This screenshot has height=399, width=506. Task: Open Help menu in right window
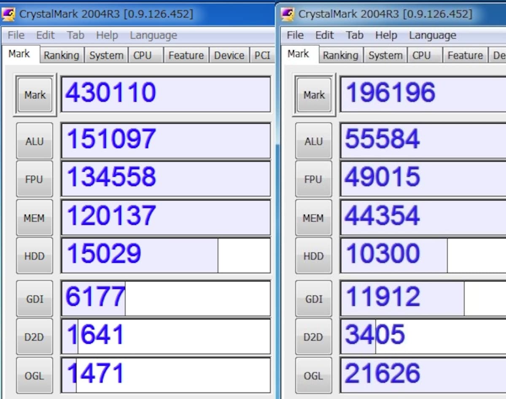pos(386,35)
